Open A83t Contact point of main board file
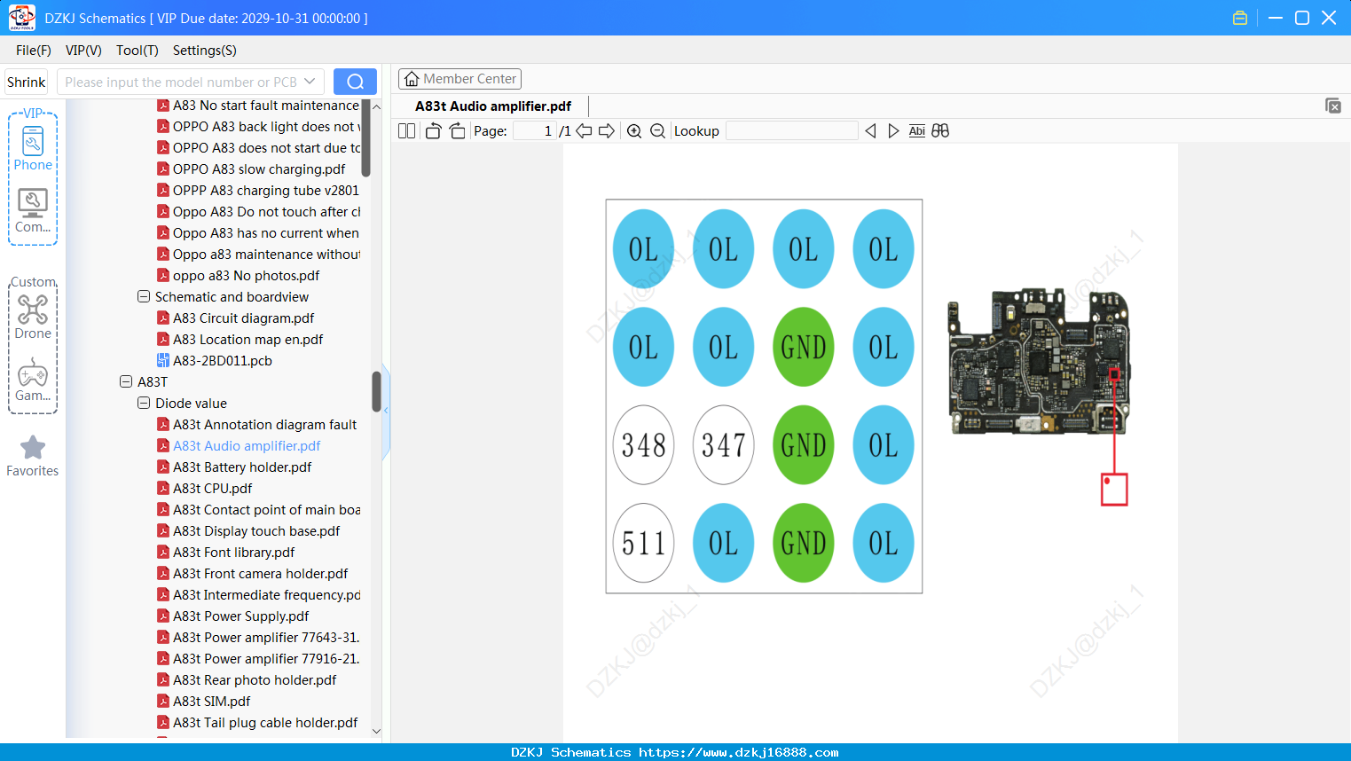 (266, 510)
